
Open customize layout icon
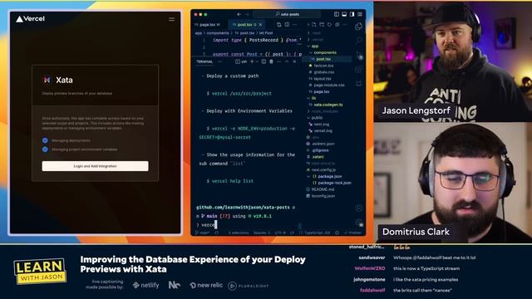tap(360, 14)
